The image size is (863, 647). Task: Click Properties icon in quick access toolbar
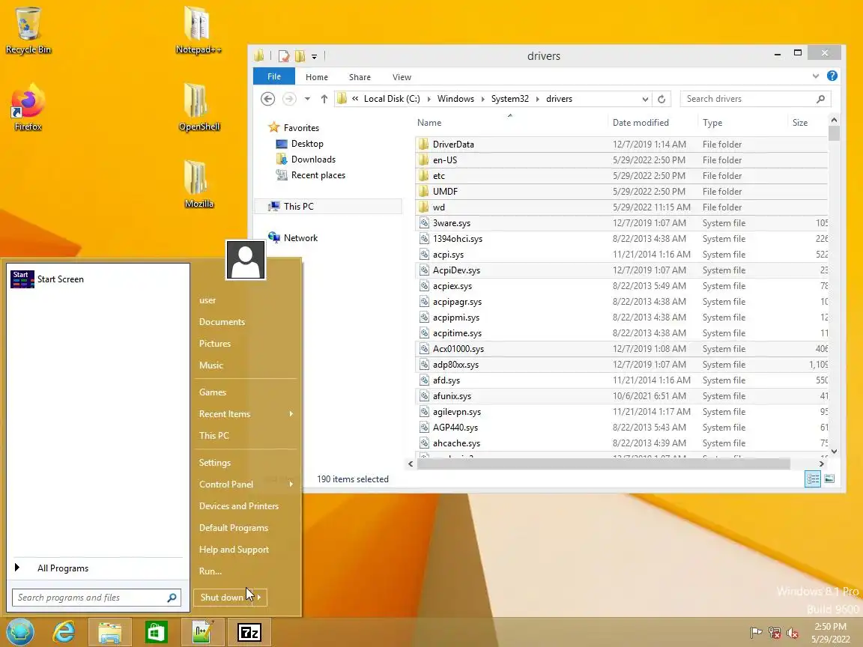[x=284, y=56]
